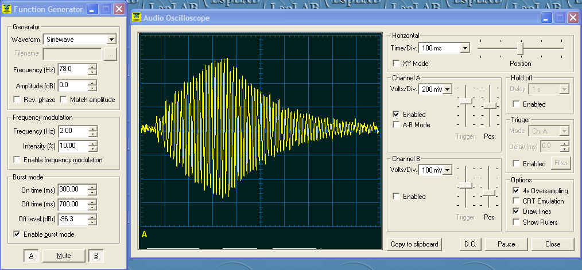Viewport: 582px width, 270px height.
Task: Check the Show Rulers option
Action: (x=516, y=222)
